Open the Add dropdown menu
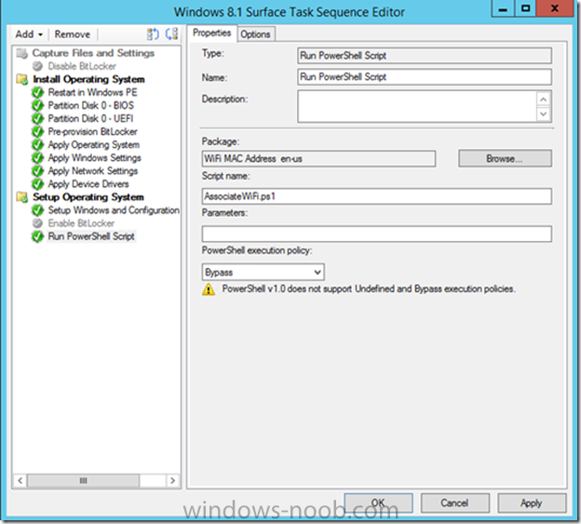 (29, 34)
